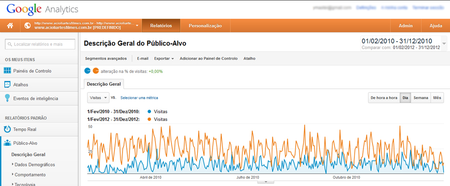This screenshot has width=450, height=186.
Task: Switch chart granularity to Semana
Action: [x=420, y=98]
